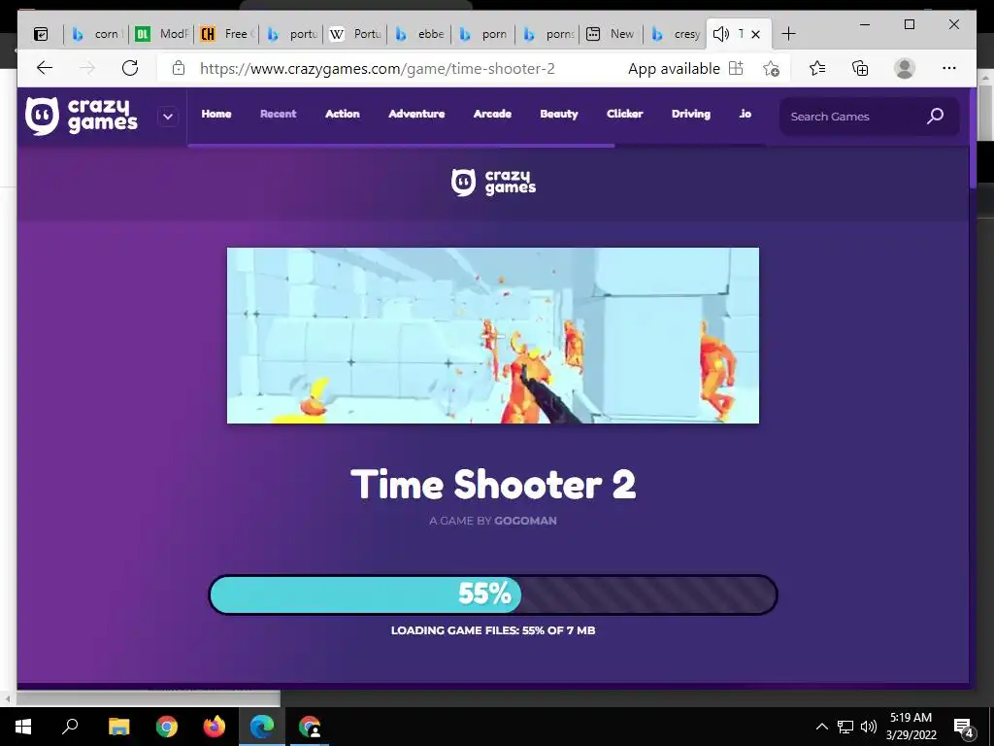Reload the page with the refresh icon

pos(130,68)
